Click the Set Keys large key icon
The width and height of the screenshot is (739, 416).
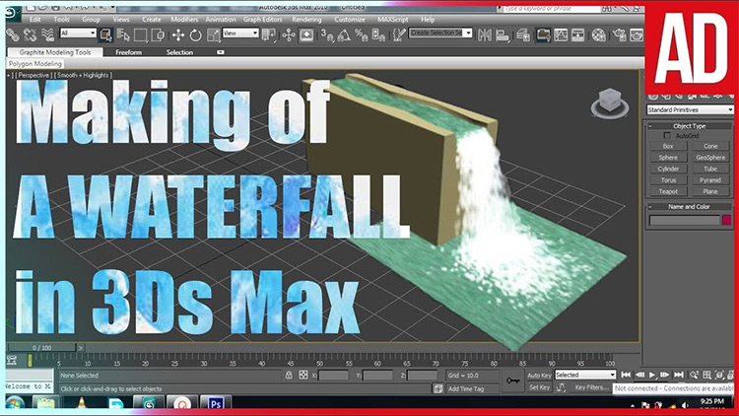[x=512, y=381]
